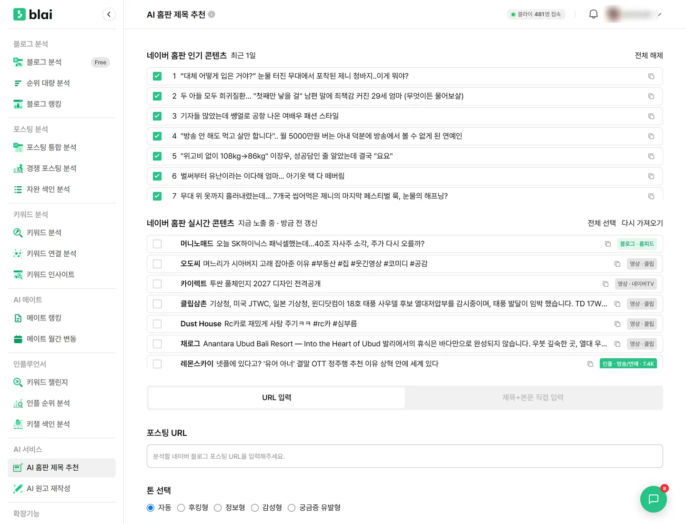The width and height of the screenshot is (686, 524).
Task: Uncheck popular item 6 about 이다해
Action: [157, 176]
